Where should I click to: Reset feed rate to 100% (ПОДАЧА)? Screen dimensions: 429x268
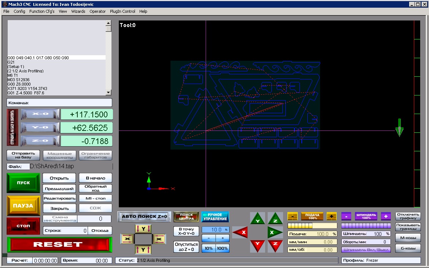coord(312,216)
